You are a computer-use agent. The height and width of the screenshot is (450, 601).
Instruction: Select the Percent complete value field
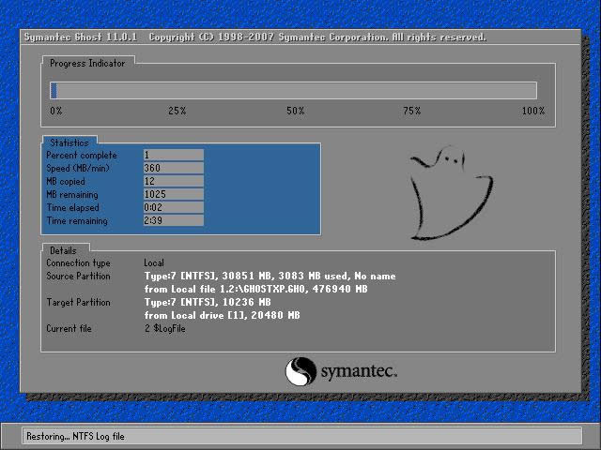click(173, 156)
